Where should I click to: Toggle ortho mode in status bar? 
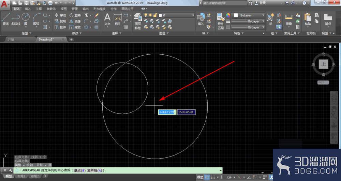coord(223,177)
